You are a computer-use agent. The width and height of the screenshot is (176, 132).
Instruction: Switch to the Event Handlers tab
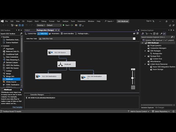(67, 34)
